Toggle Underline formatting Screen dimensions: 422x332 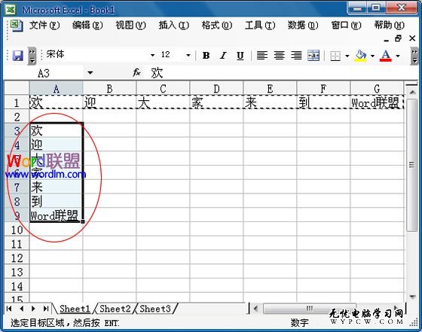(240, 56)
